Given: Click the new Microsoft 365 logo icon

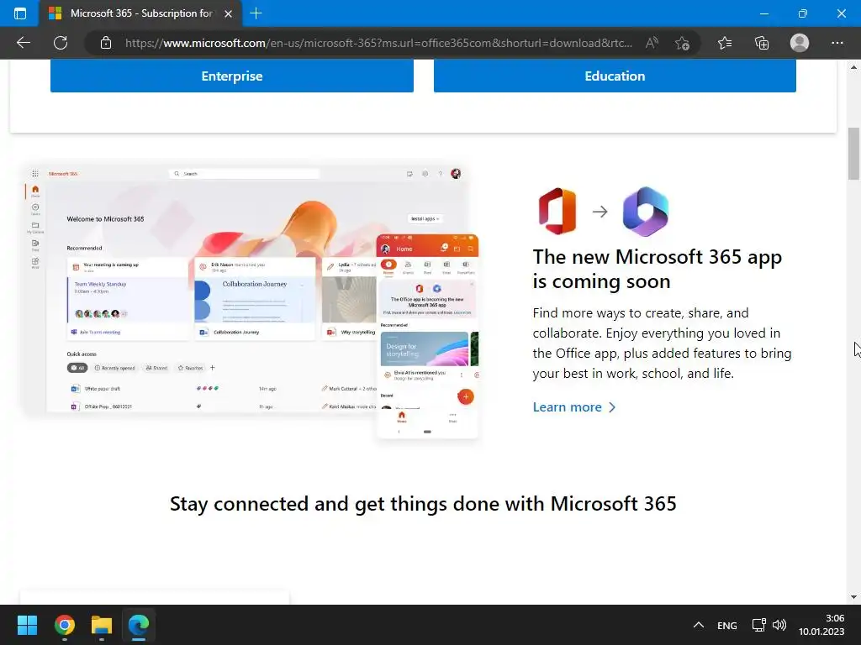Looking at the screenshot, I should click(x=646, y=211).
